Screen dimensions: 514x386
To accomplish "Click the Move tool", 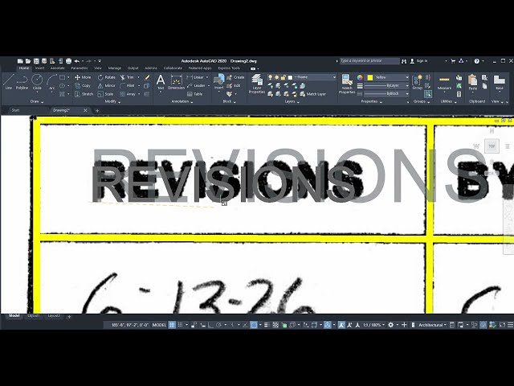I will [83, 77].
